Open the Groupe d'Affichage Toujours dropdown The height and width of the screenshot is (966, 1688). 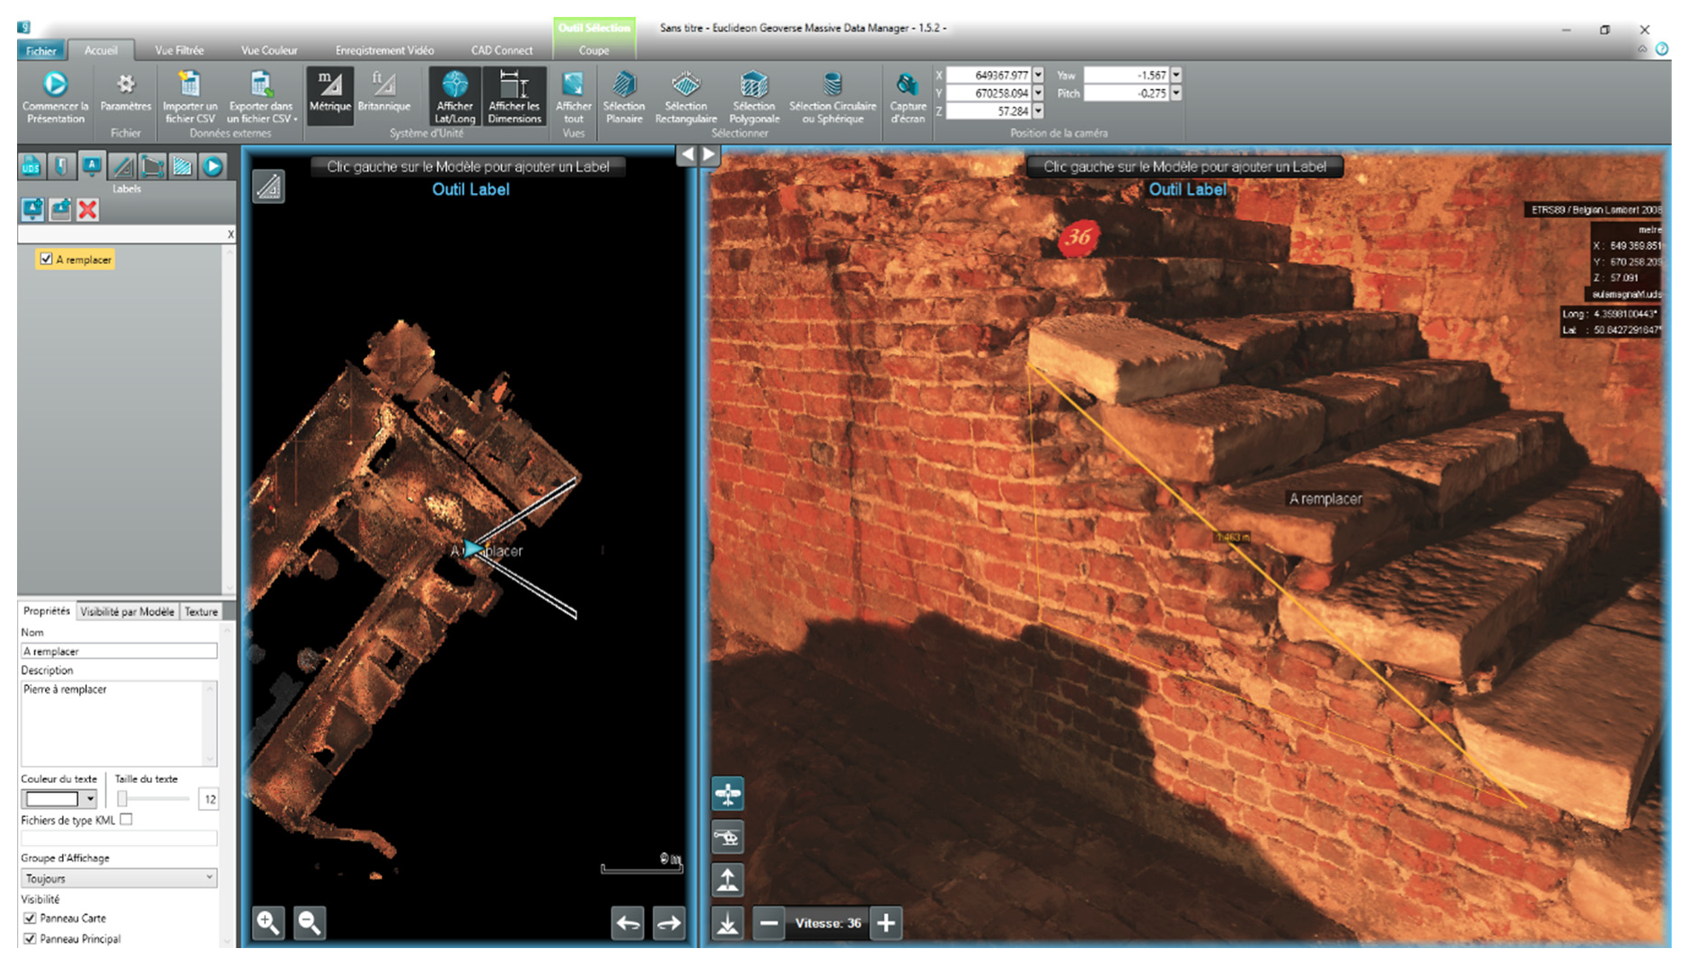point(119,878)
